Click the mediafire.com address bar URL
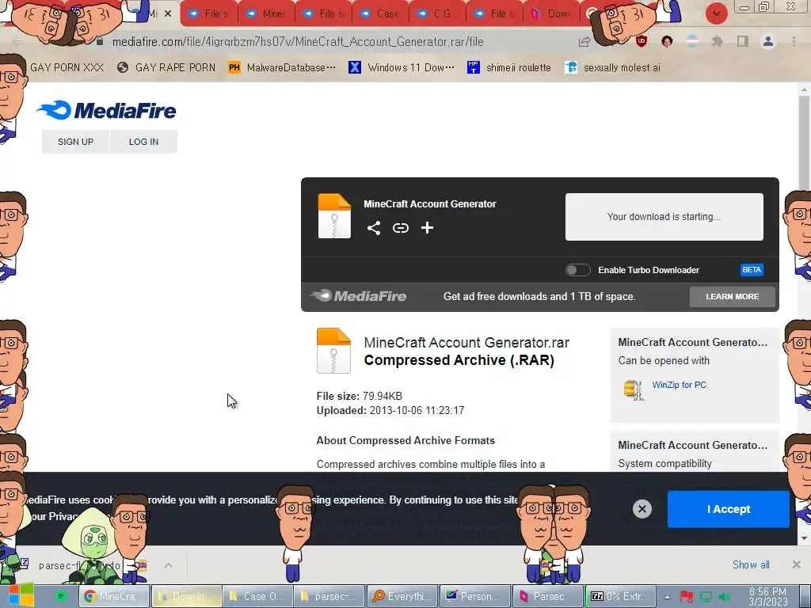The height and width of the screenshot is (608, 811). [298, 42]
